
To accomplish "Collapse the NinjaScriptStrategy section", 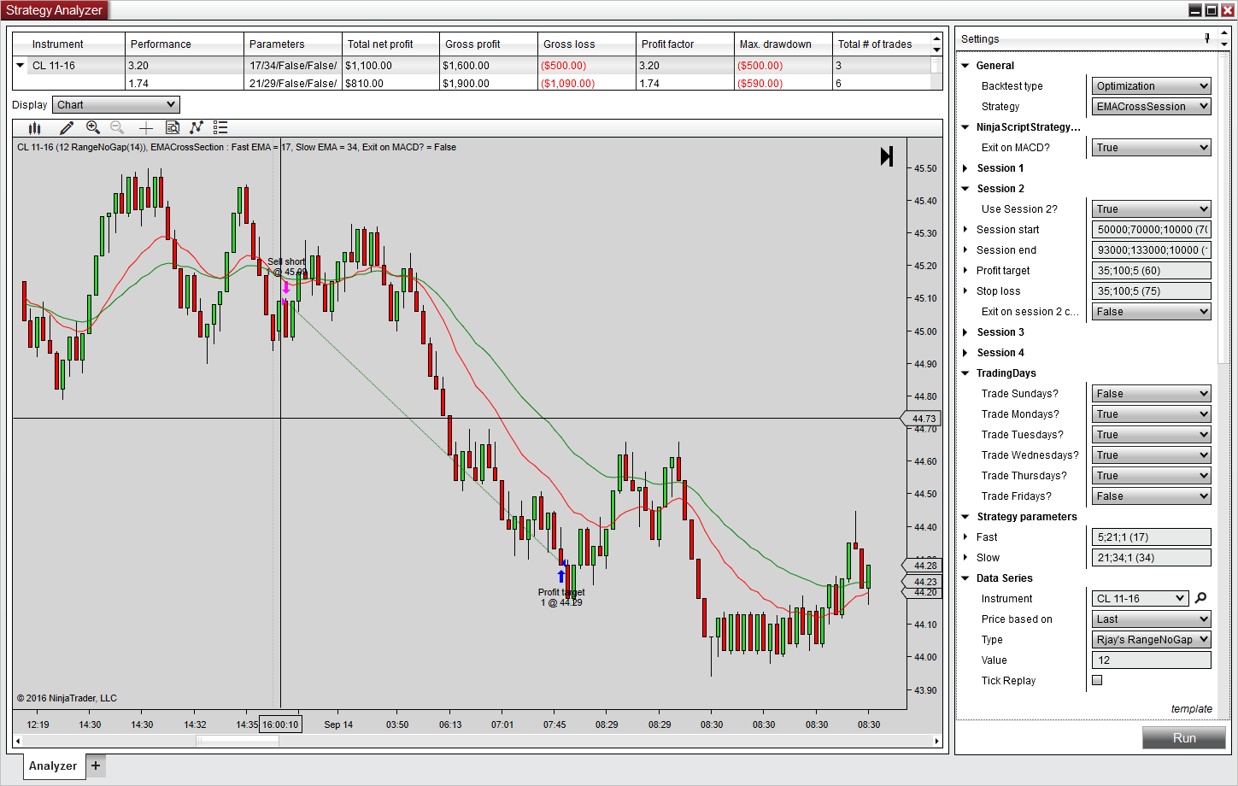I will 965,127.
